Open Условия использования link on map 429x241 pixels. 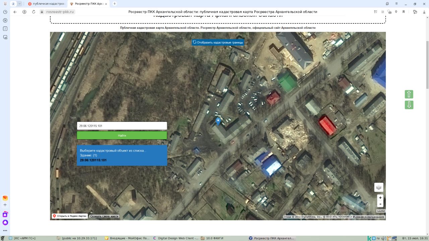coord(369,217)
